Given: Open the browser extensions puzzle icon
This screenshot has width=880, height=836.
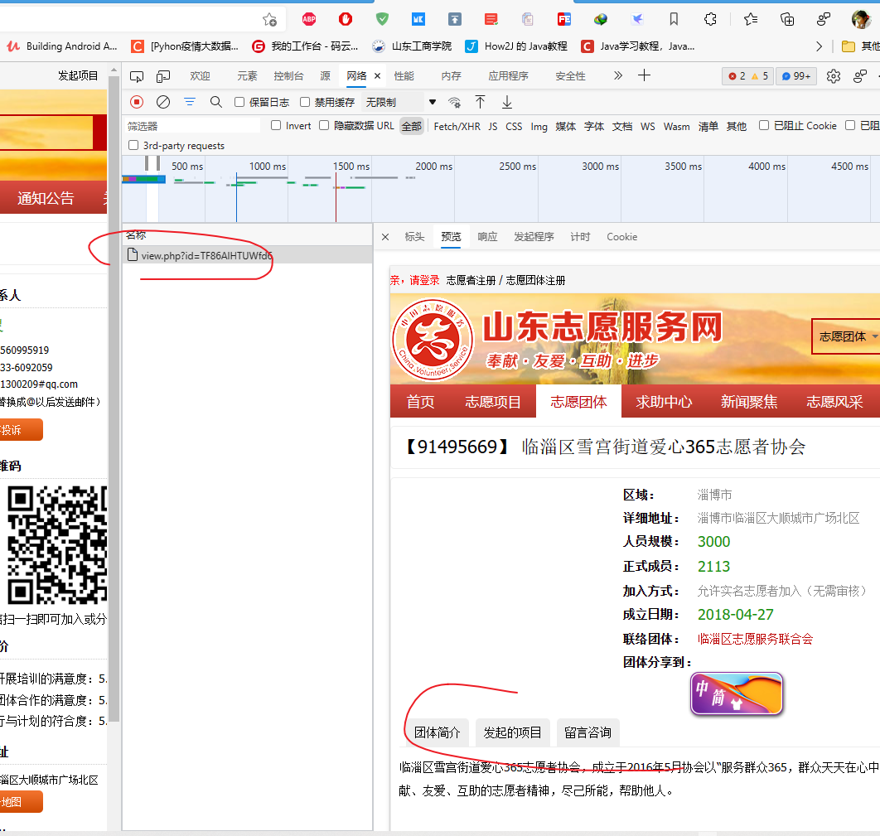Looking at the screenshot, I should [710, 20].
